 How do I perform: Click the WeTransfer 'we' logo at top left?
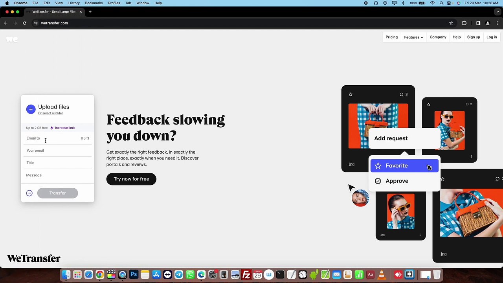tap(12, 39)
